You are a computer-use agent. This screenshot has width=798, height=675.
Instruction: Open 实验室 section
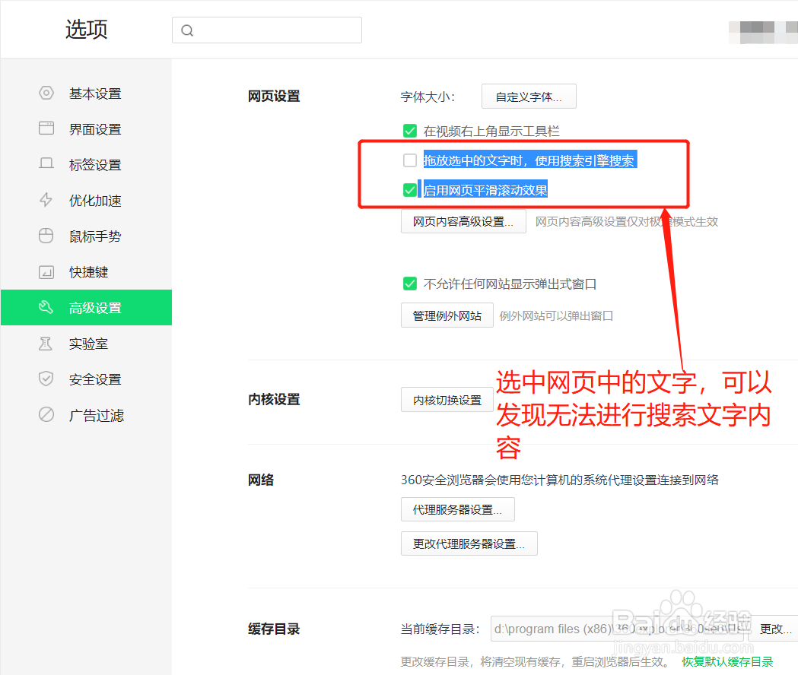(x=87, y=344)
